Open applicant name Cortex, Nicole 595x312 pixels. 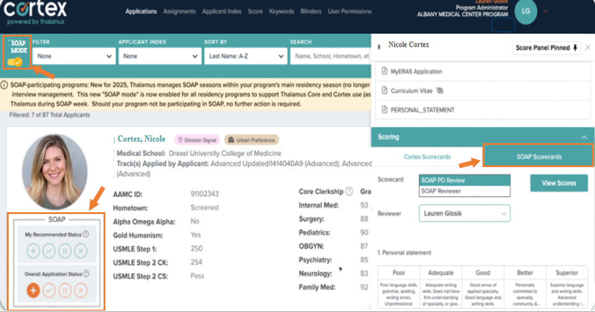tap(142, 139)
